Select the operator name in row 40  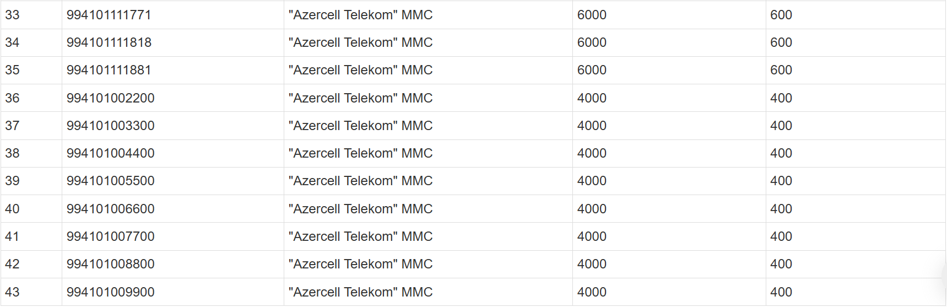point(360,209)
